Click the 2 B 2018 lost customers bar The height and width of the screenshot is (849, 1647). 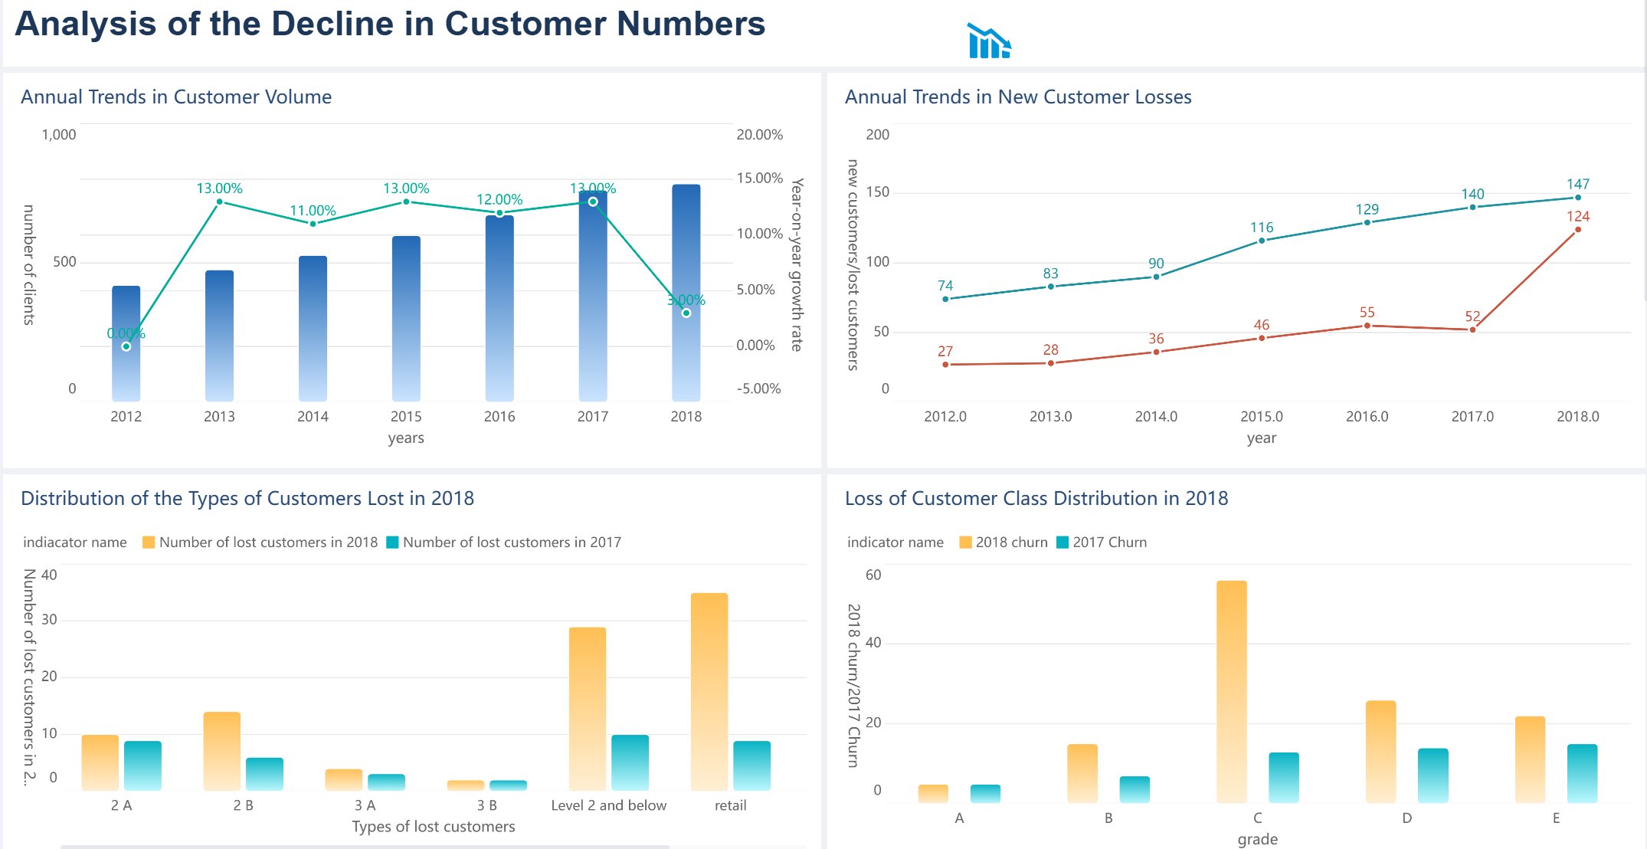click(x=221, y=751)
